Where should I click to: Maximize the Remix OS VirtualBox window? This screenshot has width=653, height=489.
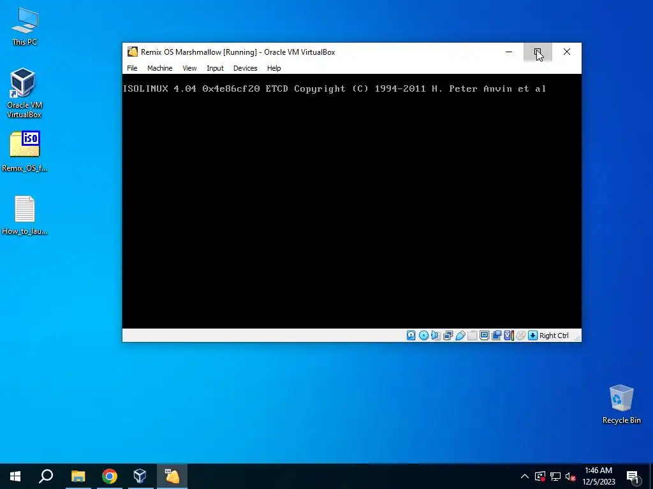point(538,52)
